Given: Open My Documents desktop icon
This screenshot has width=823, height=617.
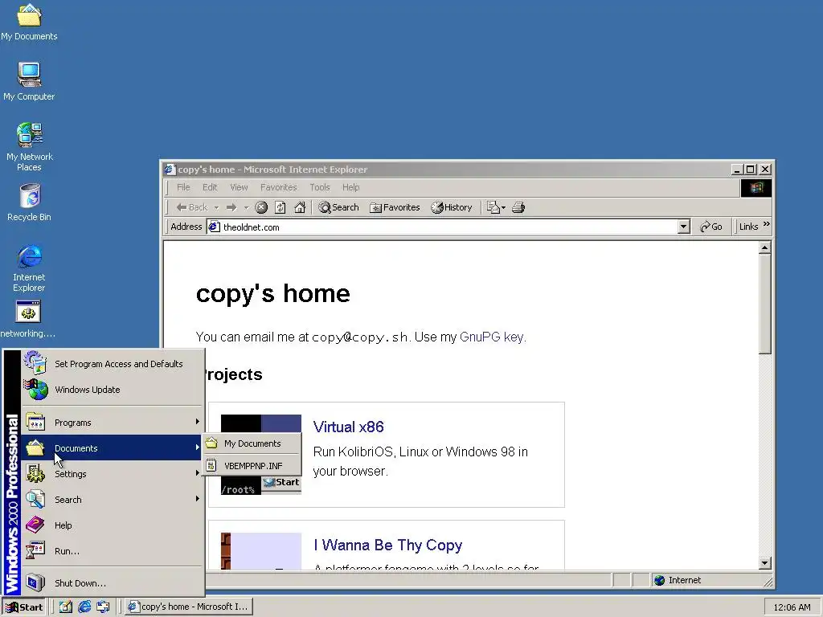Looking at the screenshot, I should point(29,22).
